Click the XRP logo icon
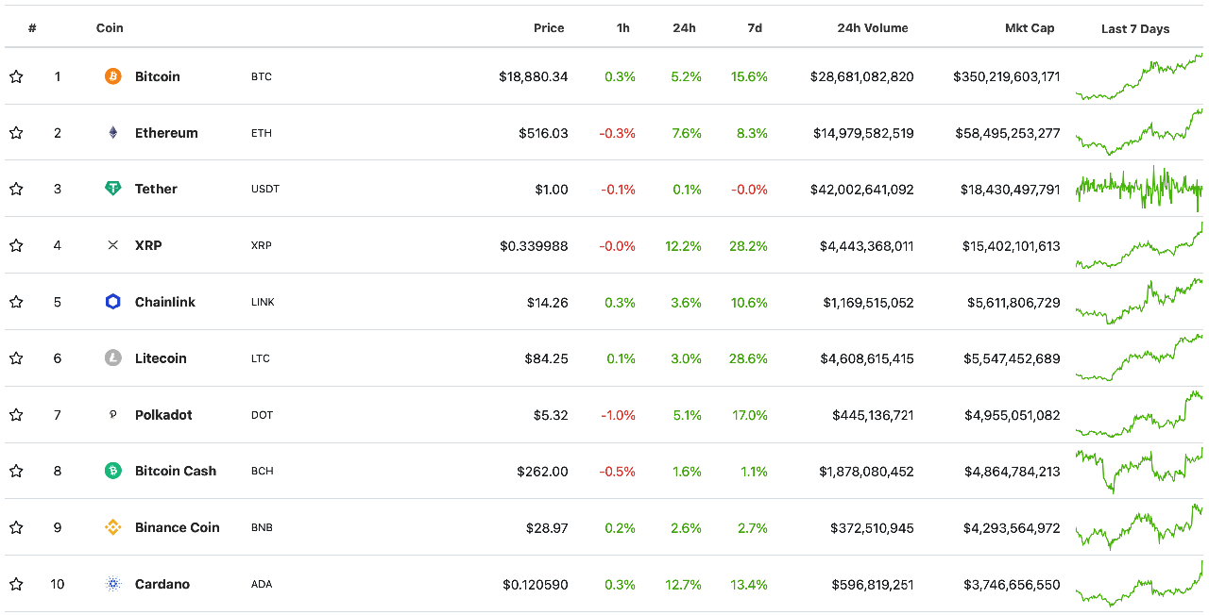Viewport: 1209px width, 615px height. point(113,245)
